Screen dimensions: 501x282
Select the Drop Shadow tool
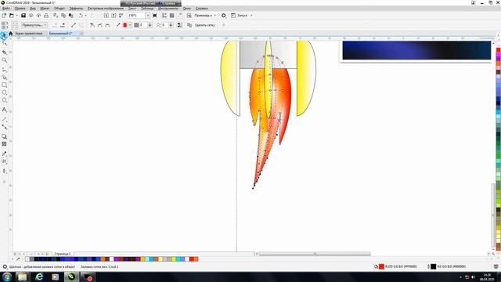(4, 136)
